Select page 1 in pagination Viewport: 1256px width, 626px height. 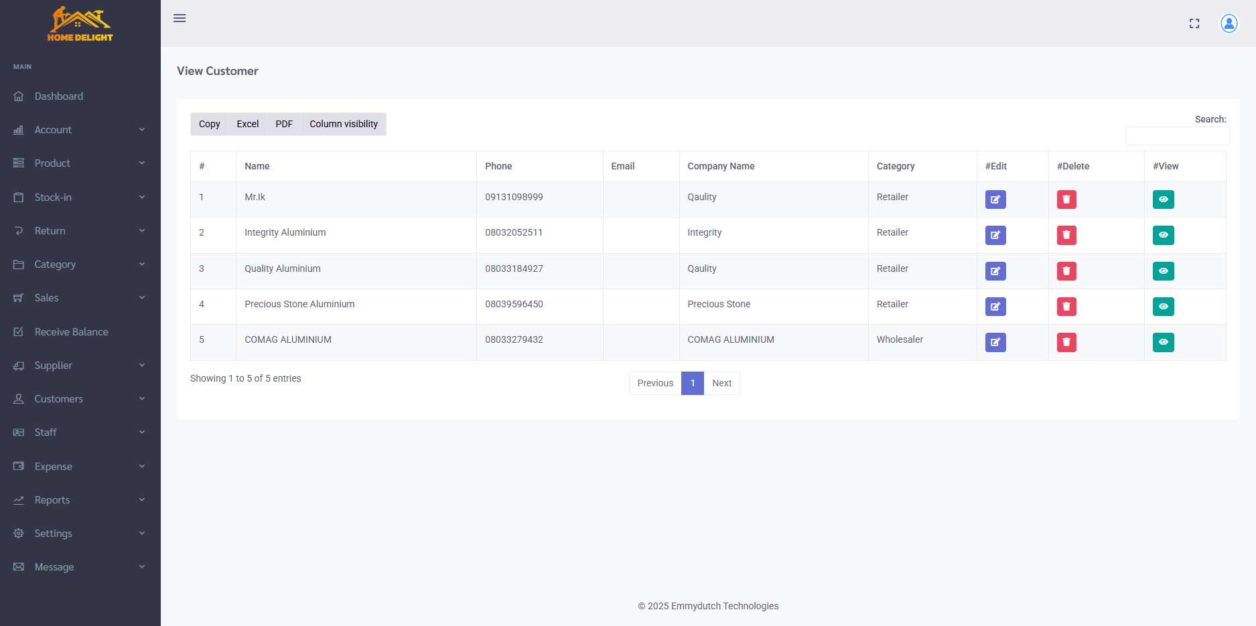click(693, 383)
